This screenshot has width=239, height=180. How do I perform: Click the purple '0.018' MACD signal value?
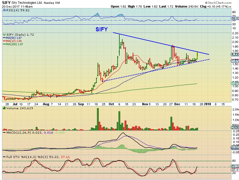click(x=48, y=132)
